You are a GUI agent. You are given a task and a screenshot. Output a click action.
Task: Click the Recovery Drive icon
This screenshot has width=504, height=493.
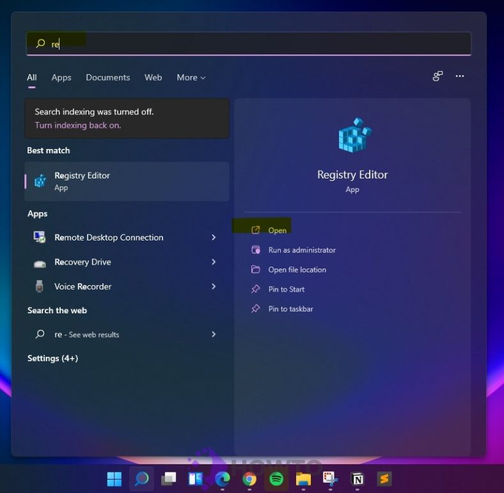(40, 263)
